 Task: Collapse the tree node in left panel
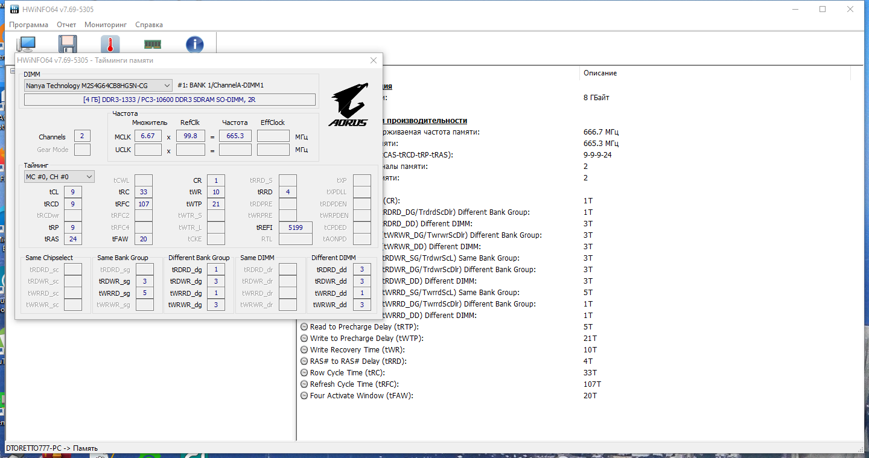11,72
